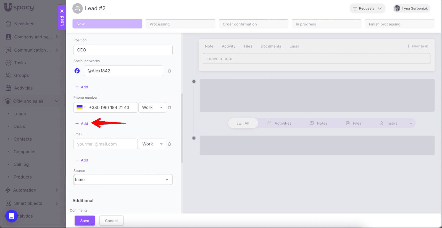Delete the Facebook social network entry

[x=169, y=71]
